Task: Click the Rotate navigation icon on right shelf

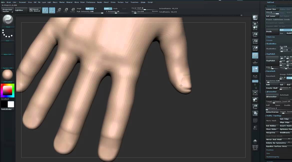Action: tap(255, 114)
